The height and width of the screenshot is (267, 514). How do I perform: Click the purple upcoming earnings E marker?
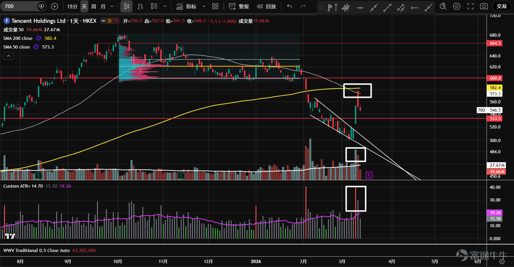(x=369, y=175)
